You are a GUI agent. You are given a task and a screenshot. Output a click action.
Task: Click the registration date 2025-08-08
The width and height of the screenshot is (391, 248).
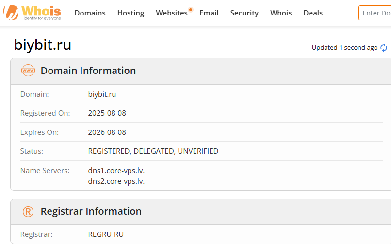107,113
